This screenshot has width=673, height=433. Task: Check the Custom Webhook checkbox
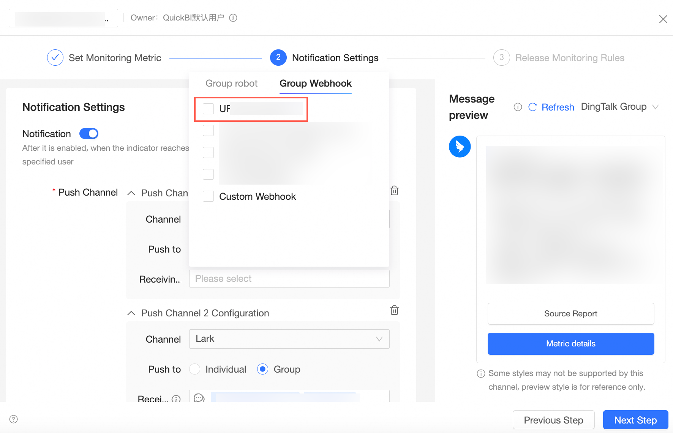[x=209, y=196]
